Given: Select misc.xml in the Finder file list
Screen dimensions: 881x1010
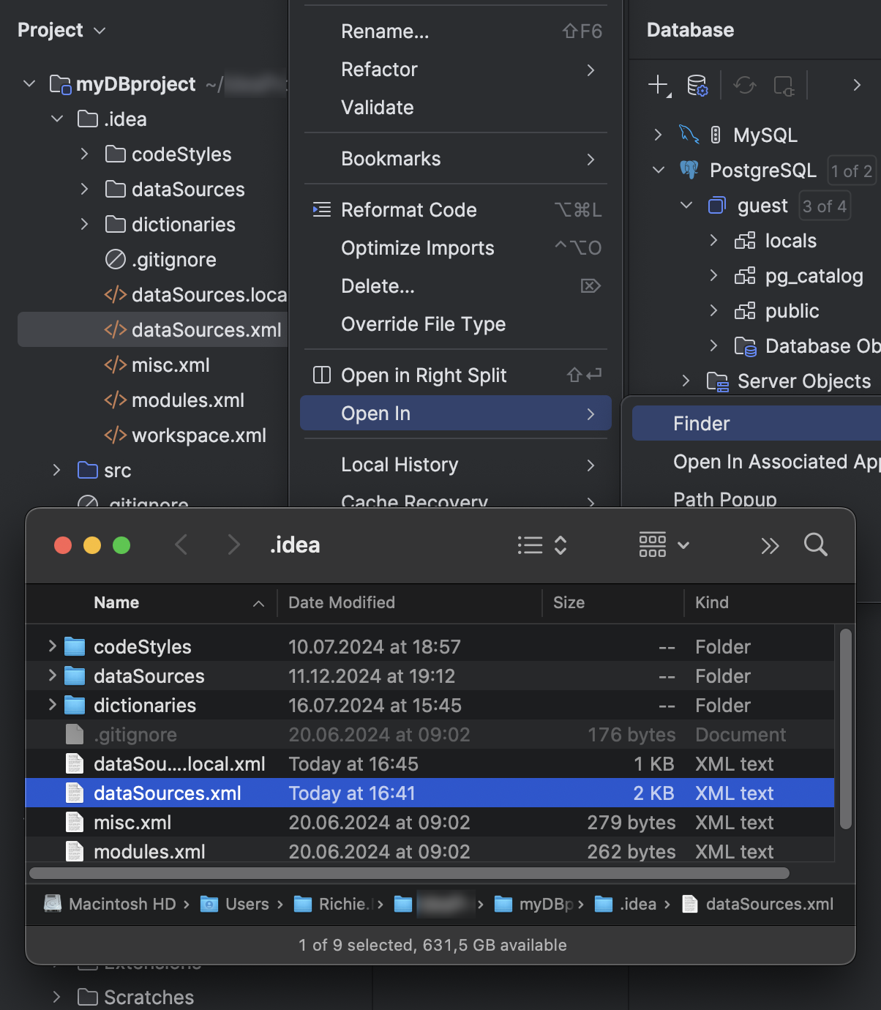Looking at the screenshot, I should click(x=132, y=822).
